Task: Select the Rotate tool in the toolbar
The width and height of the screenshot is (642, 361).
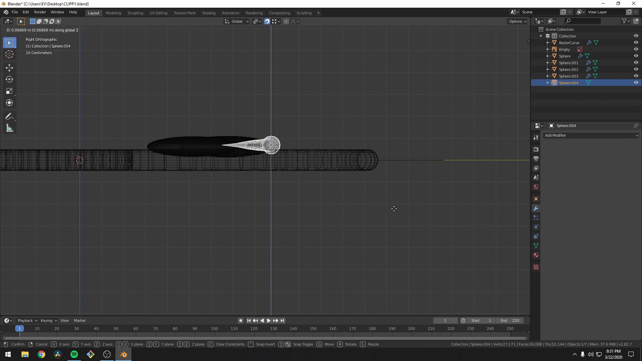Action: coord(9,79)
